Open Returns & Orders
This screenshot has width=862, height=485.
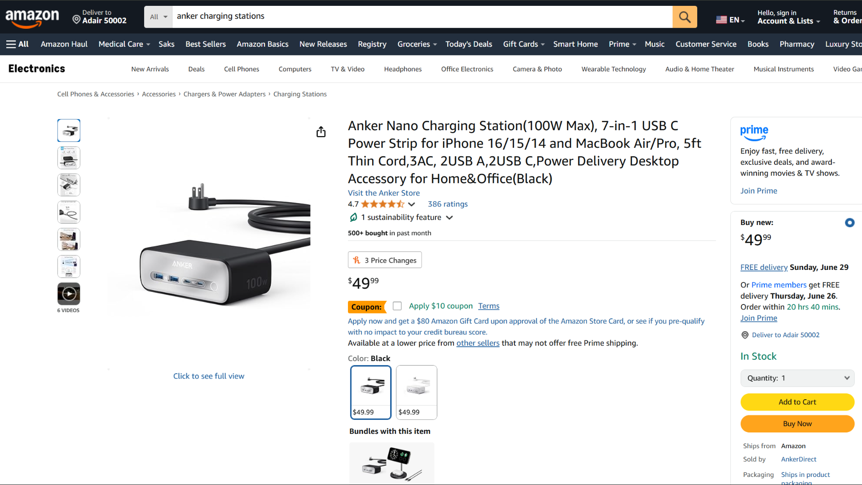coord(847,17)
